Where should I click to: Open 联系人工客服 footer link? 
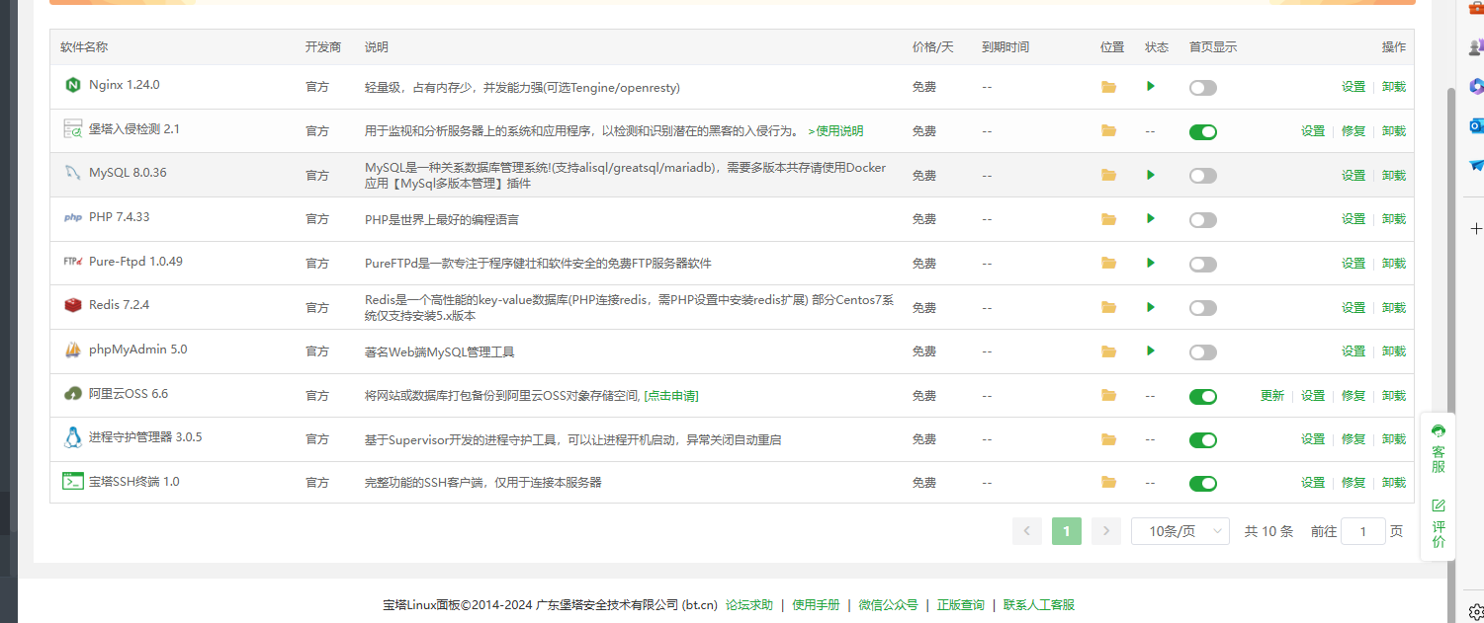tap(1039, 605)
